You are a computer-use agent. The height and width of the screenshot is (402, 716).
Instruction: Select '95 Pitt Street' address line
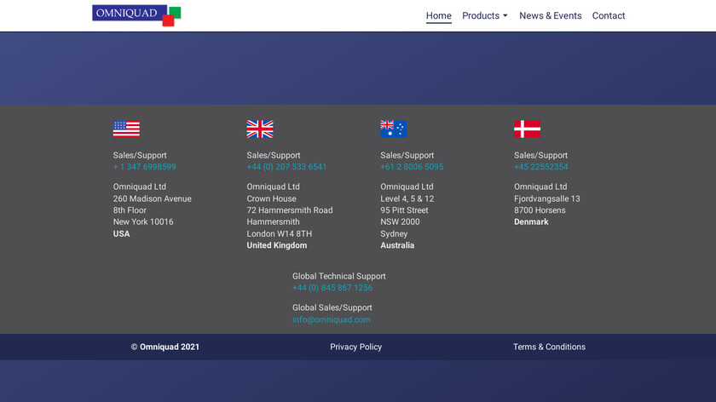404,210
